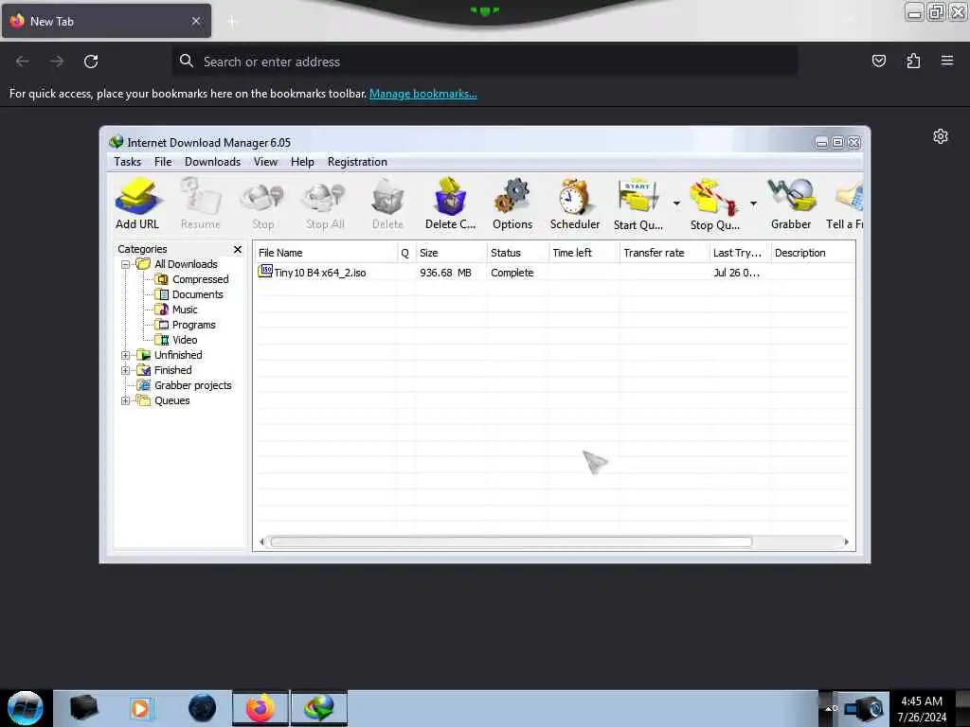The height and width of the screenshot is (727, 970).
Task: Select the Finished category
Action: (172, 370)
